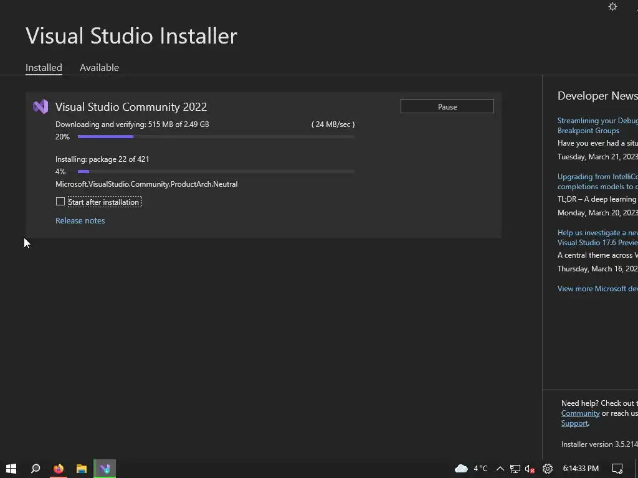Open the settings gear in the system tray

coord(547,469)
